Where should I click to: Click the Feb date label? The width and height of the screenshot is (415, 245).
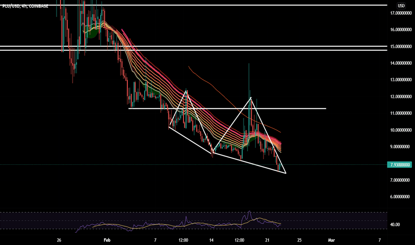click(107, 240)
